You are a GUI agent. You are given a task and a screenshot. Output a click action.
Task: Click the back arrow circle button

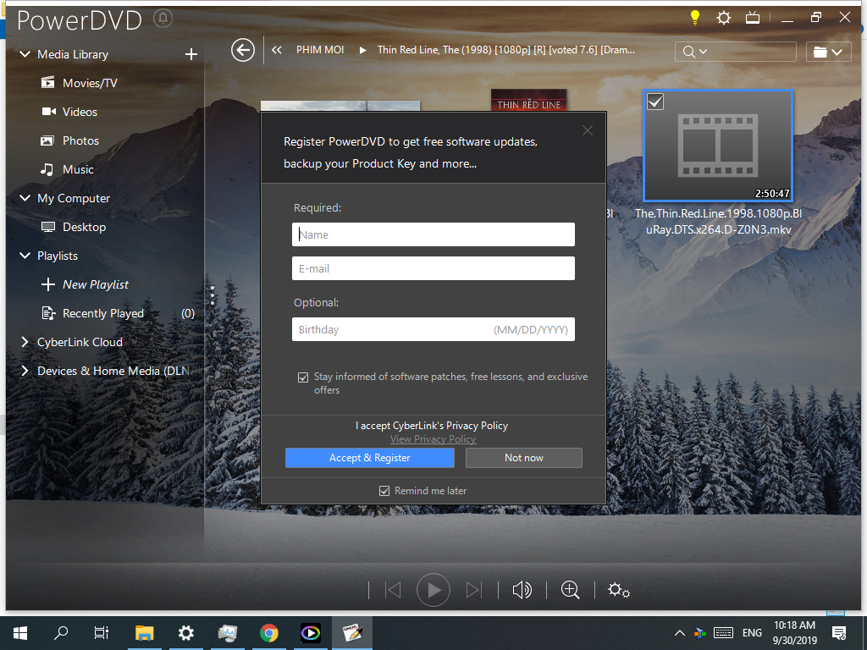pyautogui.click(x=243, y=50)
